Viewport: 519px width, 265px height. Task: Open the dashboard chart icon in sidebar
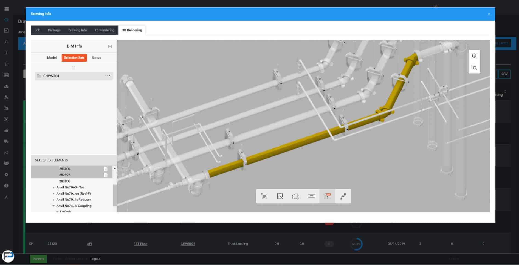[x=6, y=75]
